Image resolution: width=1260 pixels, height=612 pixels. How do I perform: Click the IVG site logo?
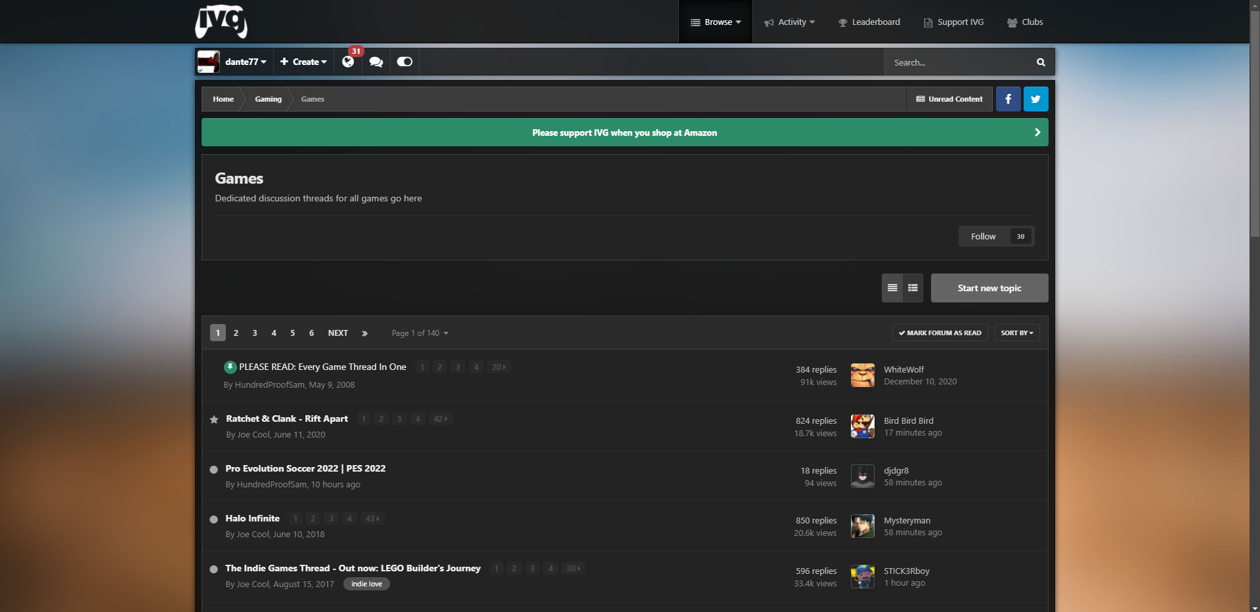(x=221, y=21)
